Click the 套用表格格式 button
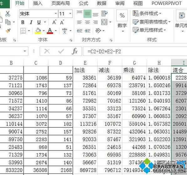This screenshot has width=187, height=175. pyautogui.click(x=152, y=22)
